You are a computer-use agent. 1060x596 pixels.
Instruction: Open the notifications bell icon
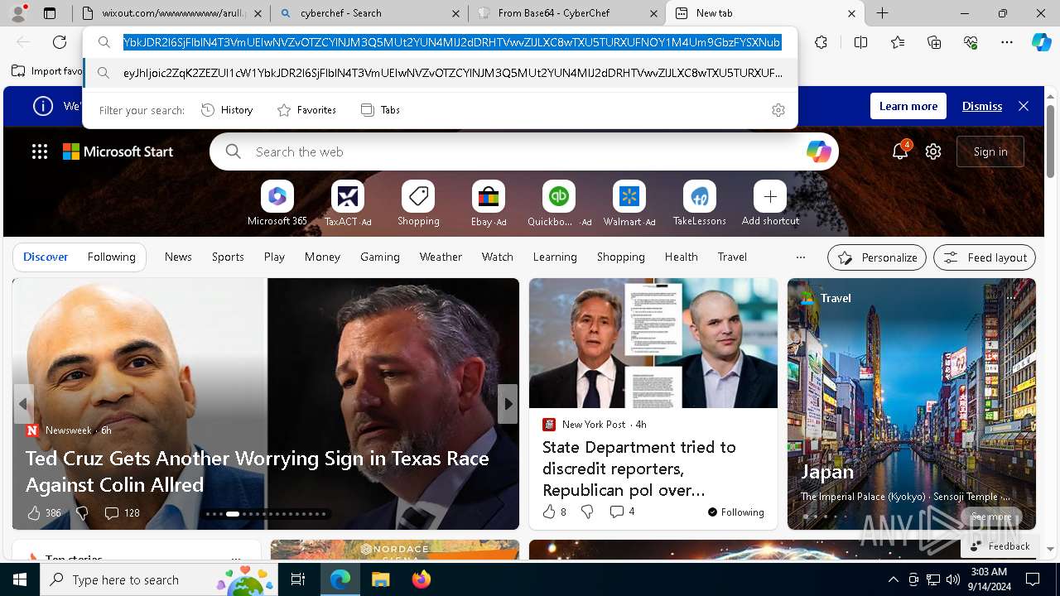click(x=900, y=151)
